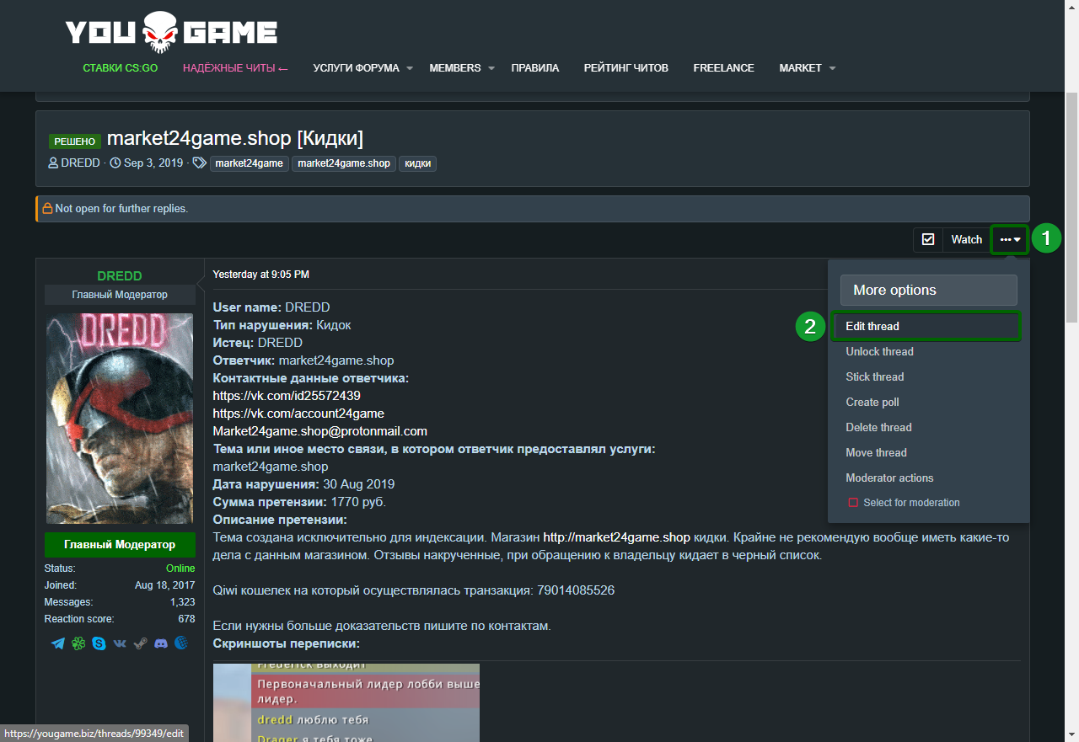The width and height of the screenshot is (1079, 742).
Task: Open DREDD's ICQ flower icon
Action: click(x=78, y=643)
